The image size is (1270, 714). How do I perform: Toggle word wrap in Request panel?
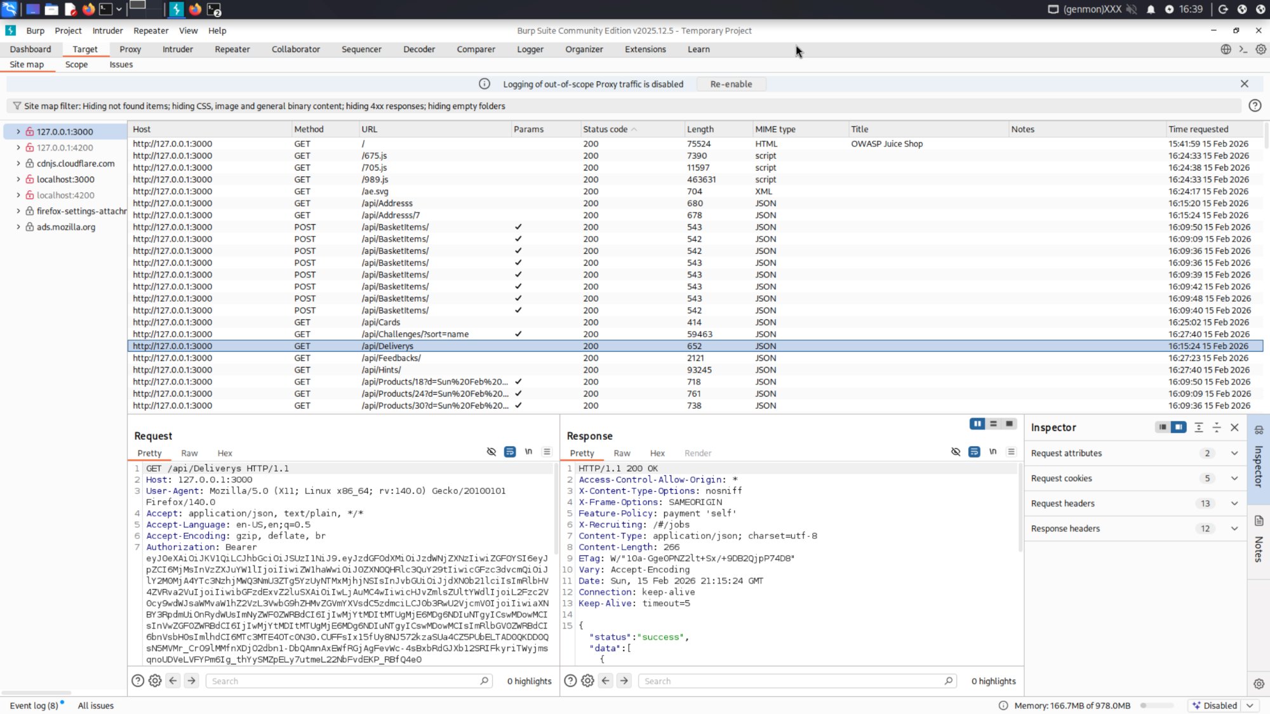(x=510, y=452)
